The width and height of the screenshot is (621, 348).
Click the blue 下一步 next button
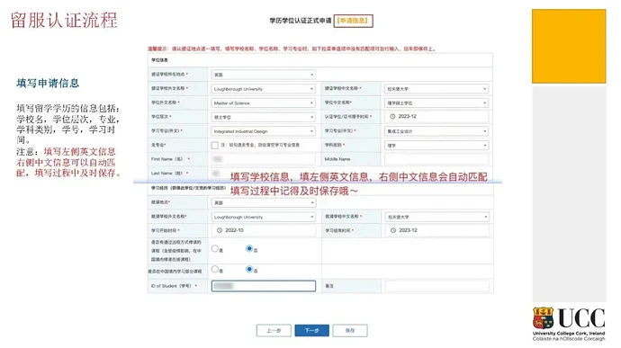[311, 331]
